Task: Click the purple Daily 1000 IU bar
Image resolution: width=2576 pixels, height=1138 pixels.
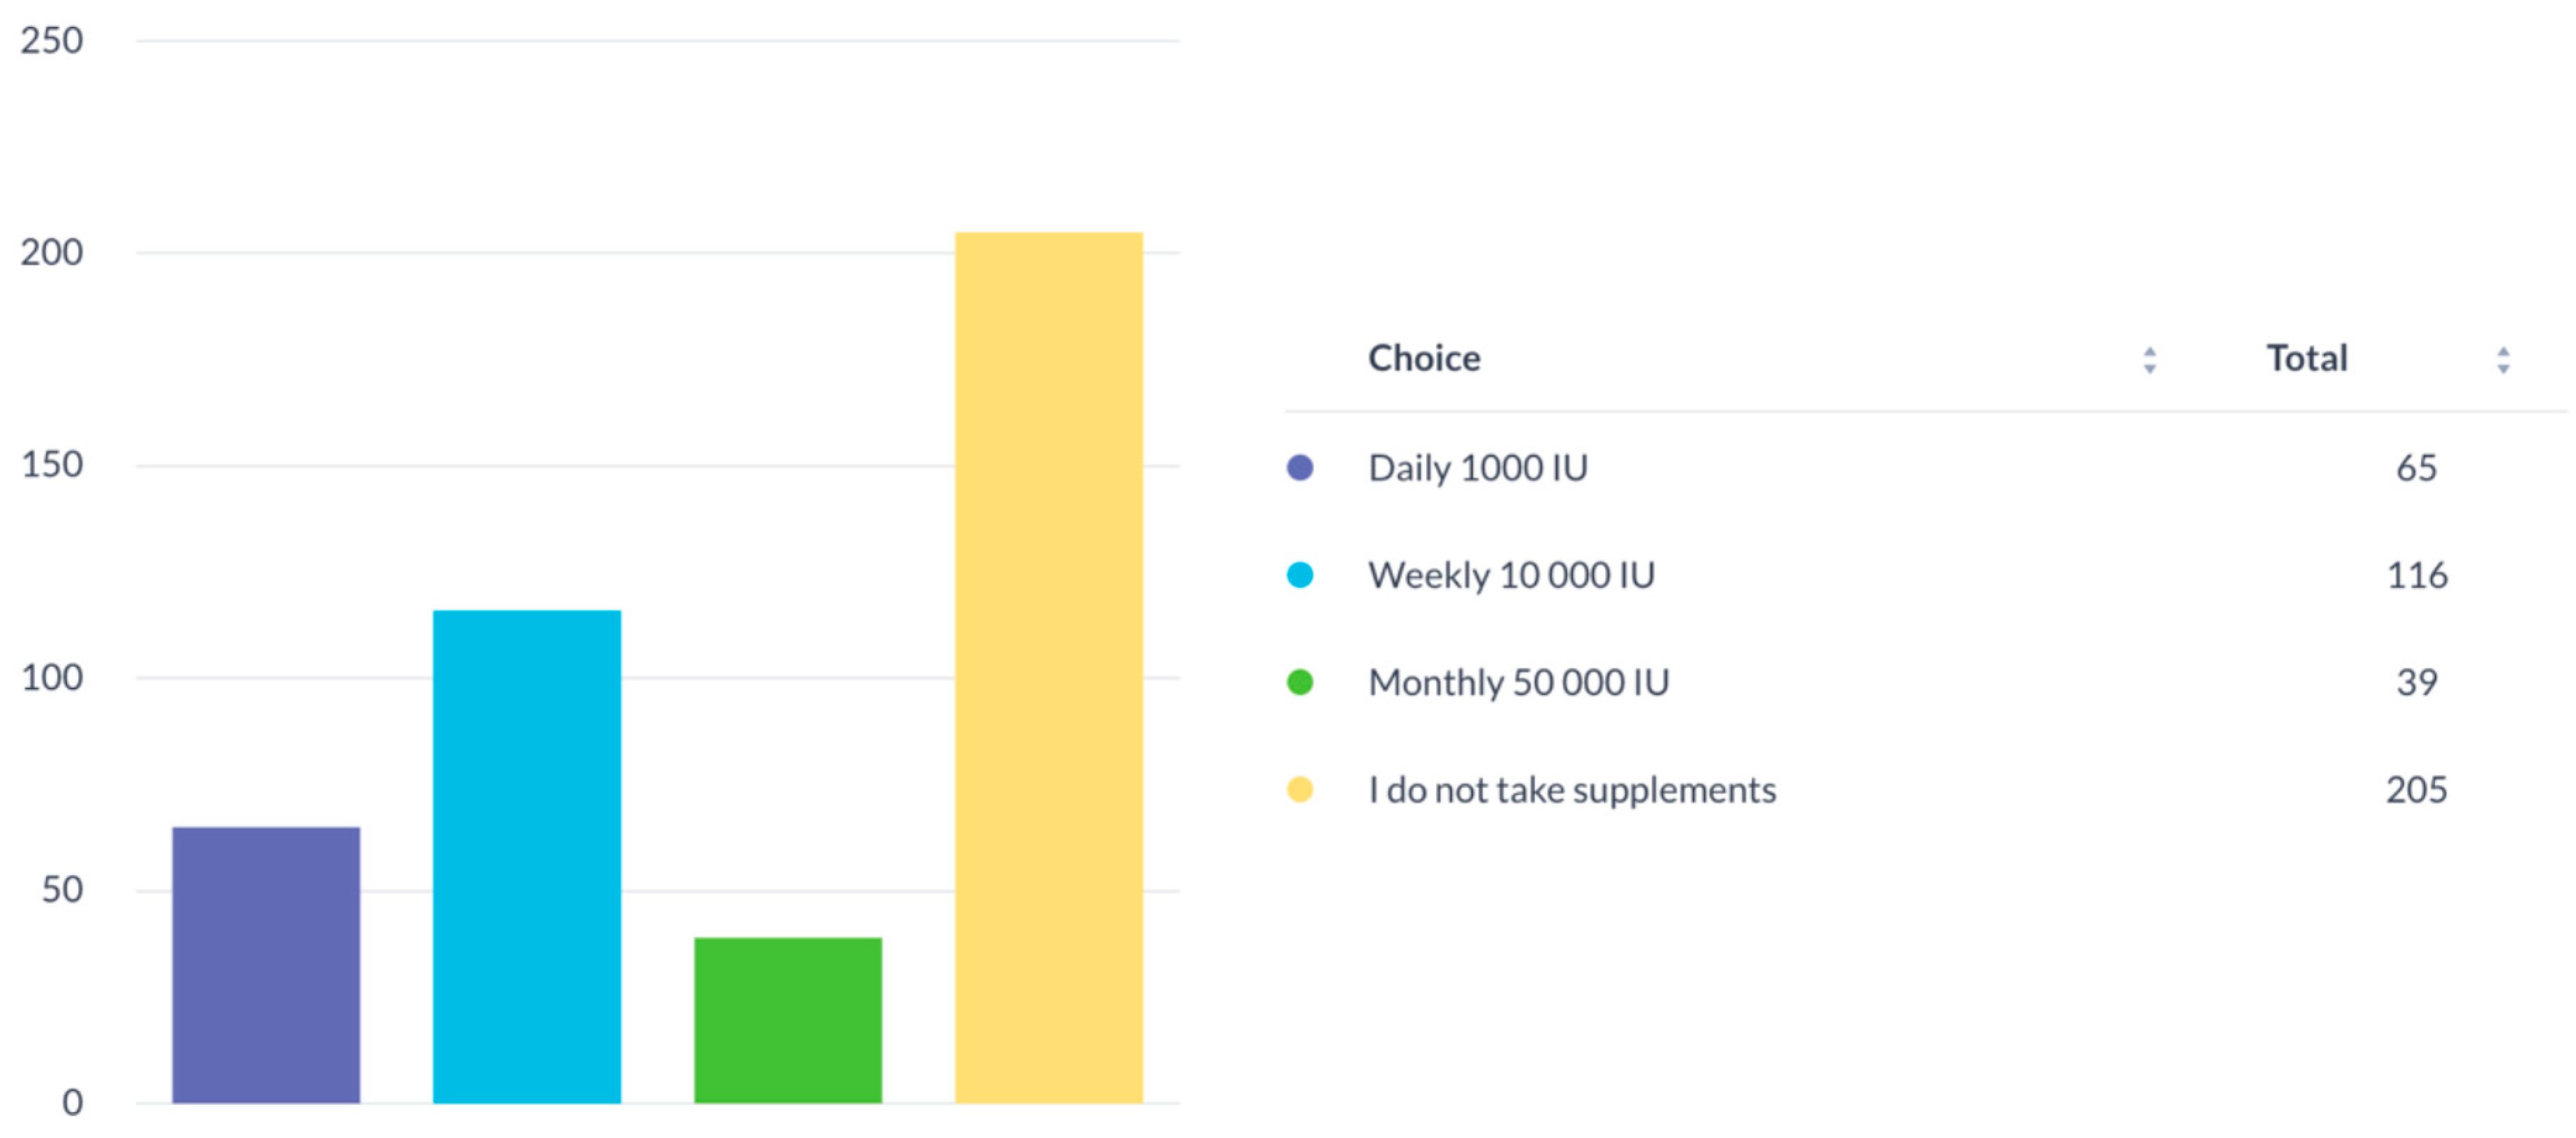Action: pyautogui.click(x=266, y=964)
